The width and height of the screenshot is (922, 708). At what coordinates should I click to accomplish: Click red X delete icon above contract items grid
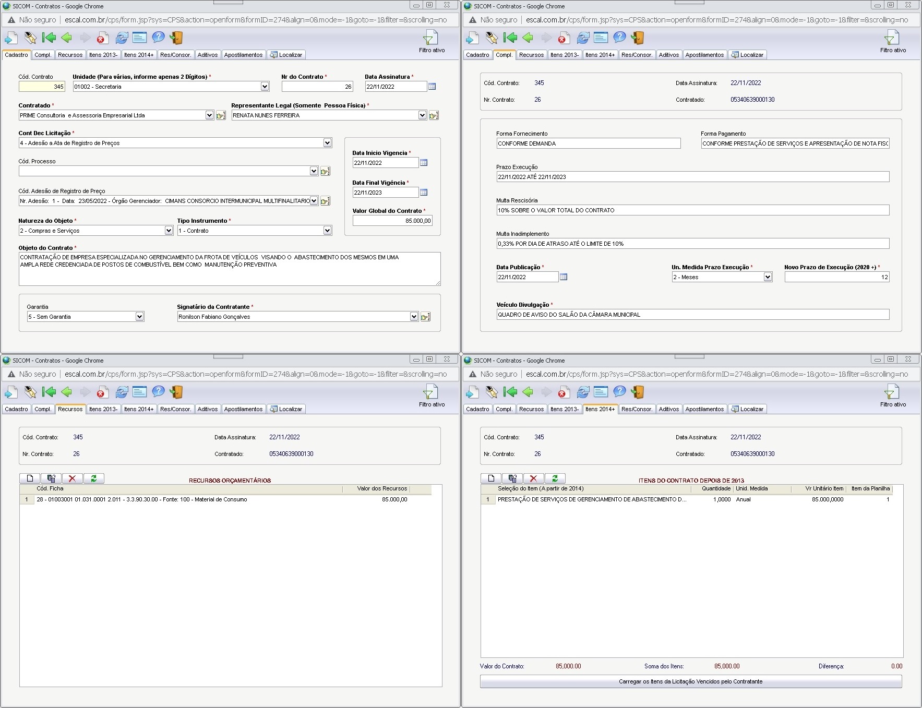click(533, 478)
